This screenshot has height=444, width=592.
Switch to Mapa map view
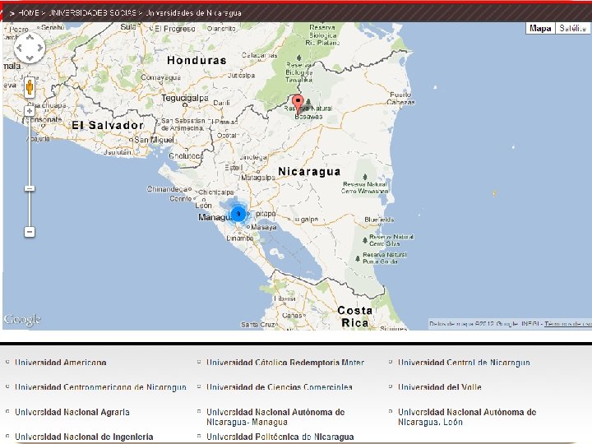click(540, 28)
